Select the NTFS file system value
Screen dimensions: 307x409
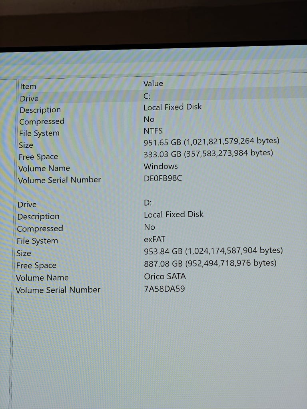click(153, 131)
